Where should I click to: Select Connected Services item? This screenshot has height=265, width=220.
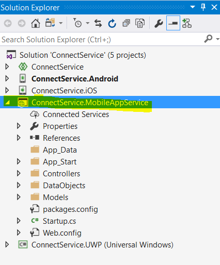[76, 114]
